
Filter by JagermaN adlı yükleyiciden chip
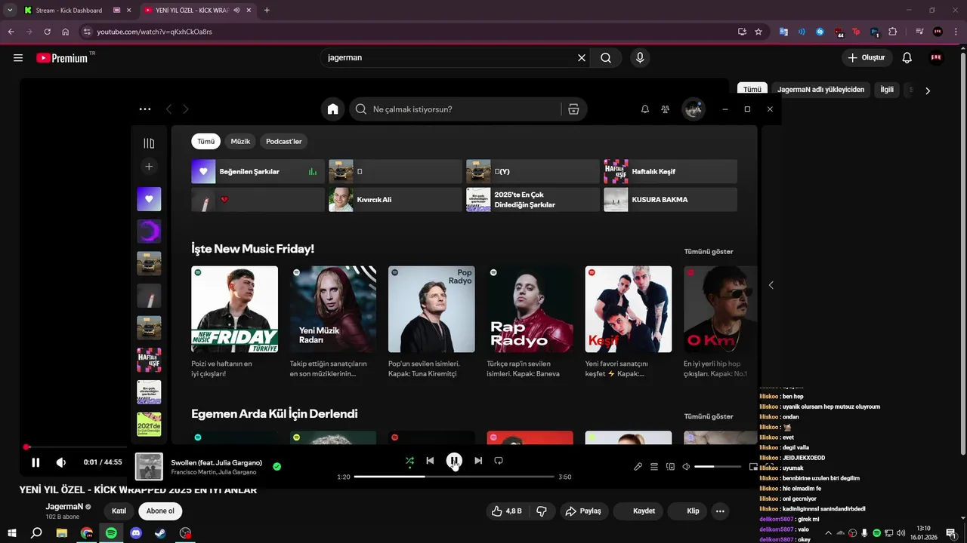820,89
